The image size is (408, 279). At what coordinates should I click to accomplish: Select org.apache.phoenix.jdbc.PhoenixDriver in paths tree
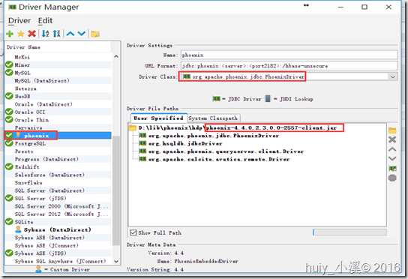point(213,136)
